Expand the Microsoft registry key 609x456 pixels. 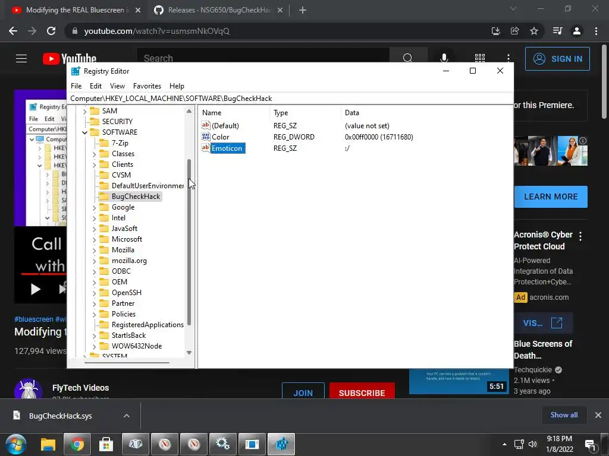pos(94,240)
